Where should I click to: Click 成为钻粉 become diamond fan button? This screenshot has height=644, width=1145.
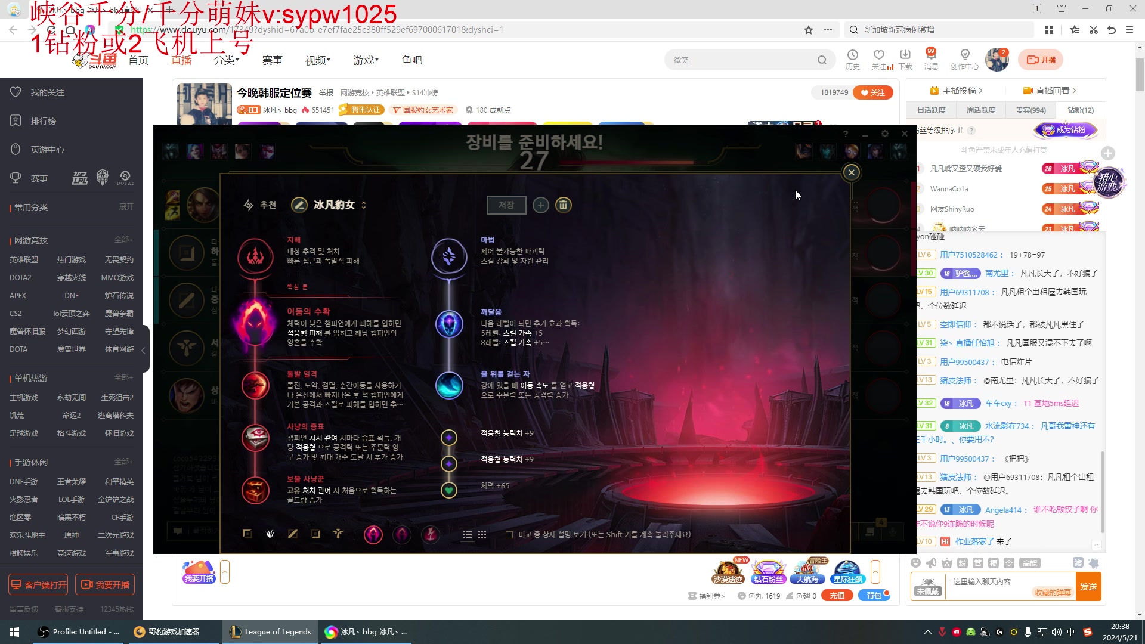(x=1065, y=130)
